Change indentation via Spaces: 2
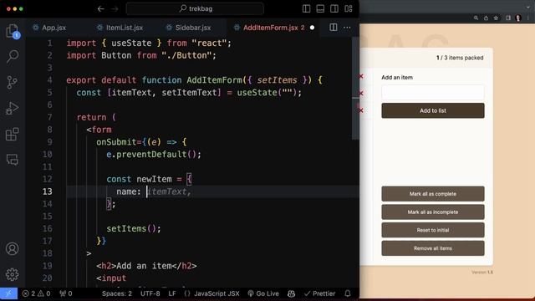Screen dimensions: 535x301 coord(117,293)
